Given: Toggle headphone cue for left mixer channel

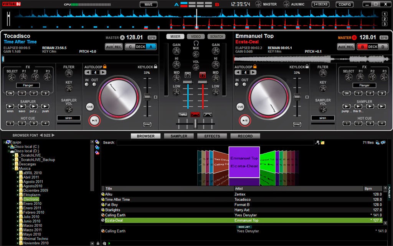Looking at the screenshot, I should (187, 75).
